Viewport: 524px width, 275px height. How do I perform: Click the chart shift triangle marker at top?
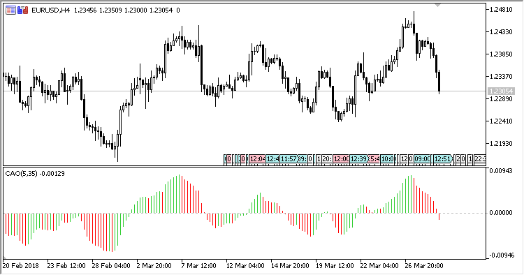tap(437, 5)
